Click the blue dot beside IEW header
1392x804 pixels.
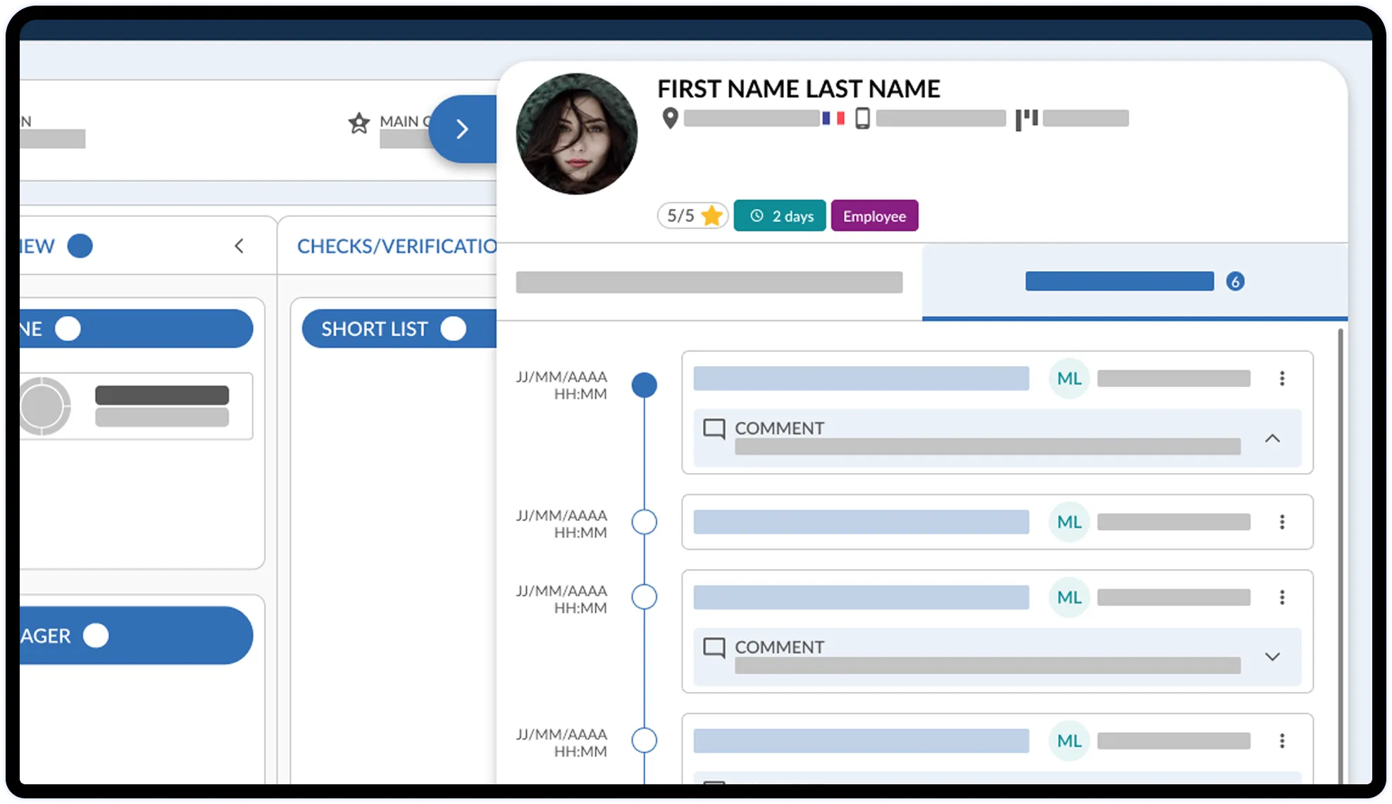pyautogui.click(x=80, y=246)
